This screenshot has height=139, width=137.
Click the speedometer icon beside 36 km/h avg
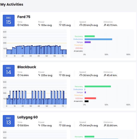point(81,75)
